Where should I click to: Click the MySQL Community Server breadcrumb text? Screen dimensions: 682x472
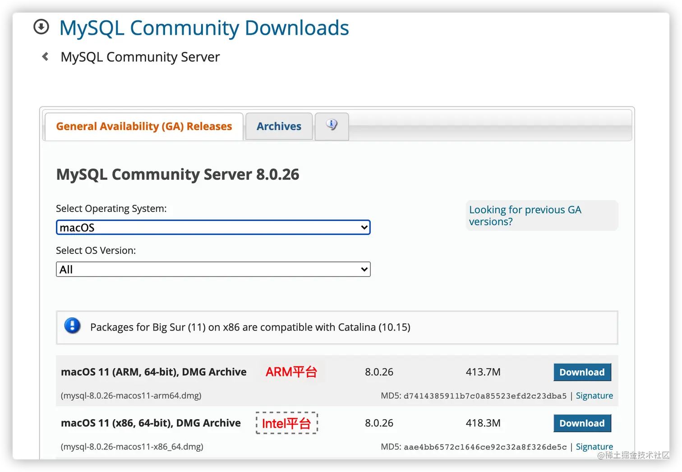pyautogui.click(x=140, y=57)
